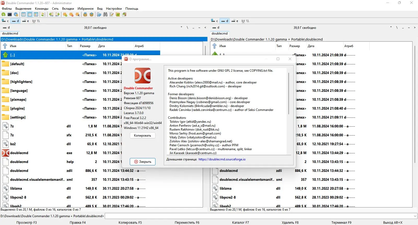The width and height of the screenshot is (418, 225).
Task: Select the left panel doublecmd tab
Action: point(10,33)
